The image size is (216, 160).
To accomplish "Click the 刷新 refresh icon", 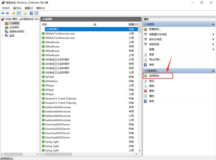I will pyautogui.click(x=145, y=54).
